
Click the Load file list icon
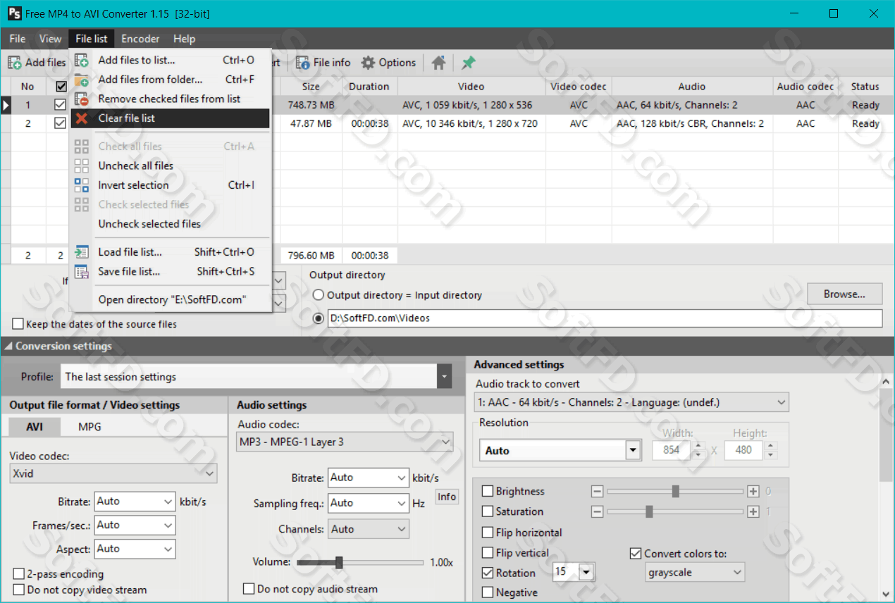(x=82, y=252)
